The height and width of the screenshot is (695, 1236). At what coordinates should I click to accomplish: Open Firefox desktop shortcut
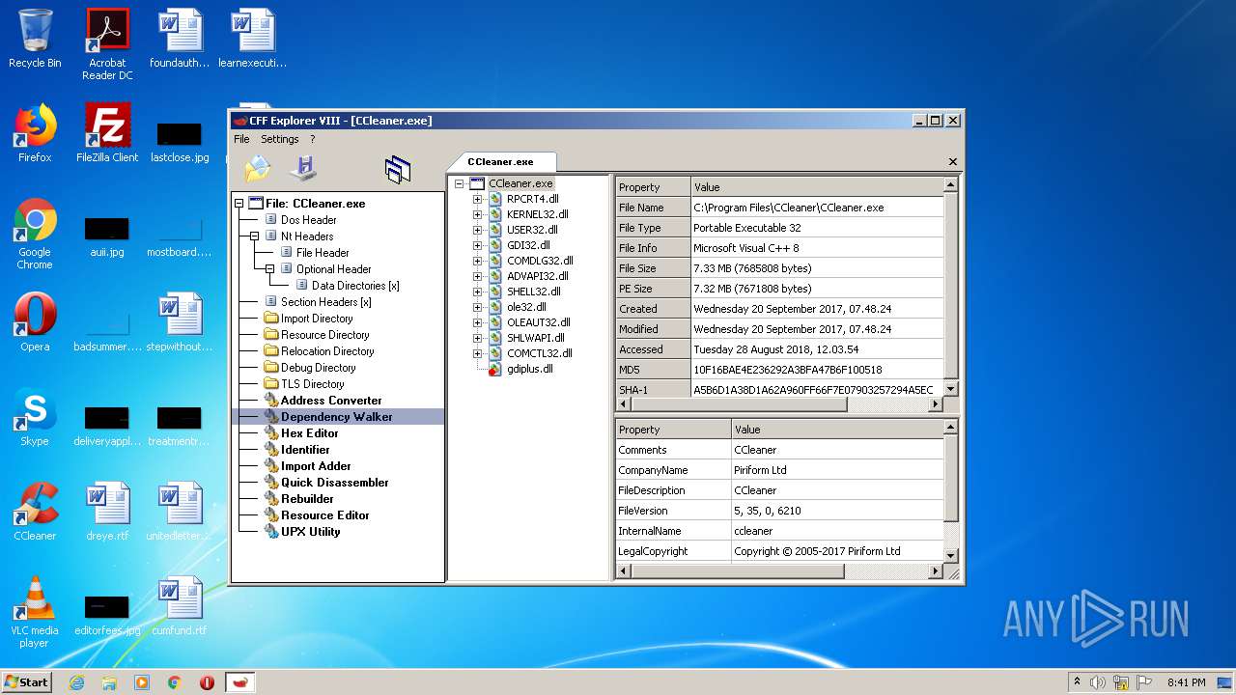[x=35, y=134]
